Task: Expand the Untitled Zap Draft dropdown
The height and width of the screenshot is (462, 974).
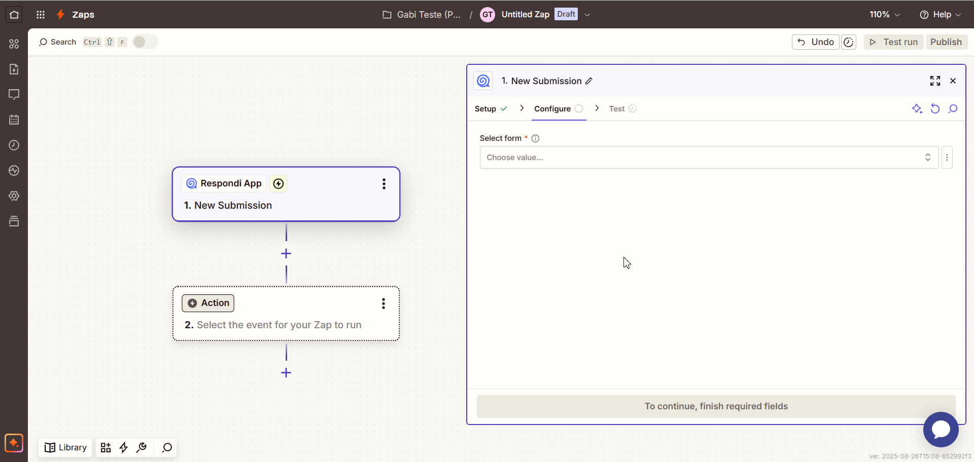Action: pyautogui.click(x=587, y=15)
